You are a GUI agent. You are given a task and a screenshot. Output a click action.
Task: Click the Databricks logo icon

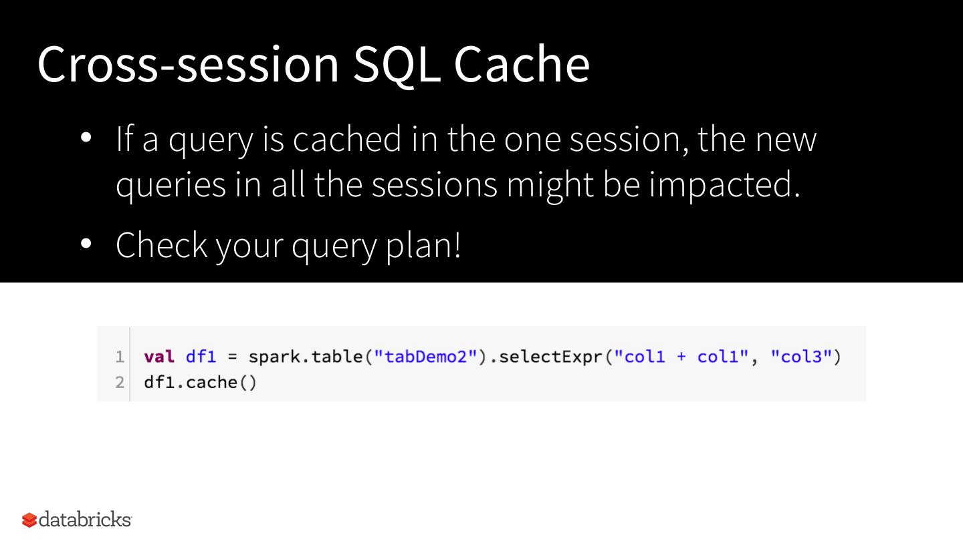coord(29,520)
